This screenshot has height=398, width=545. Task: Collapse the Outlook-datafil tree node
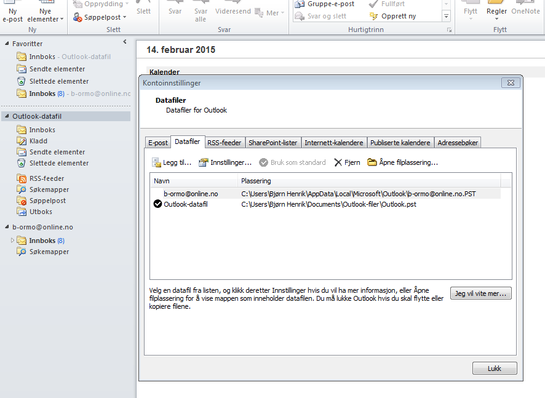[7, 116]
